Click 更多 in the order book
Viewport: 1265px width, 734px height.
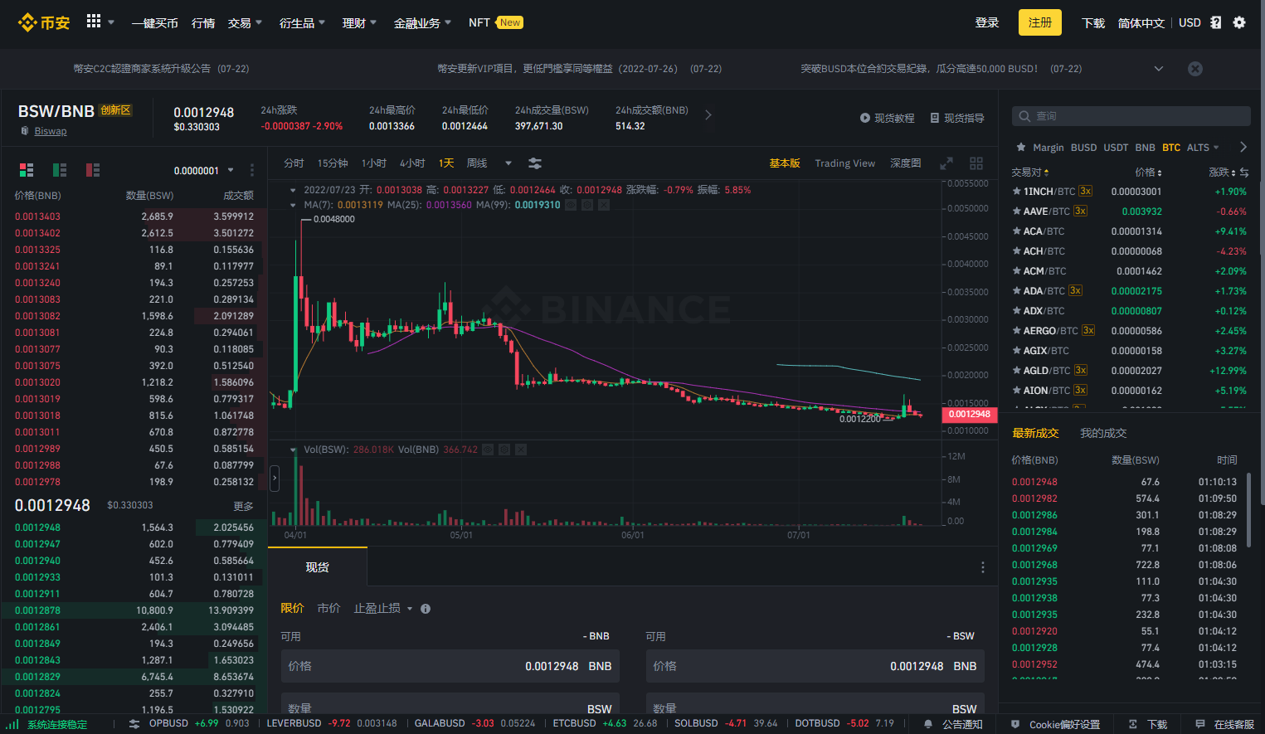click(x=243, y=506)
